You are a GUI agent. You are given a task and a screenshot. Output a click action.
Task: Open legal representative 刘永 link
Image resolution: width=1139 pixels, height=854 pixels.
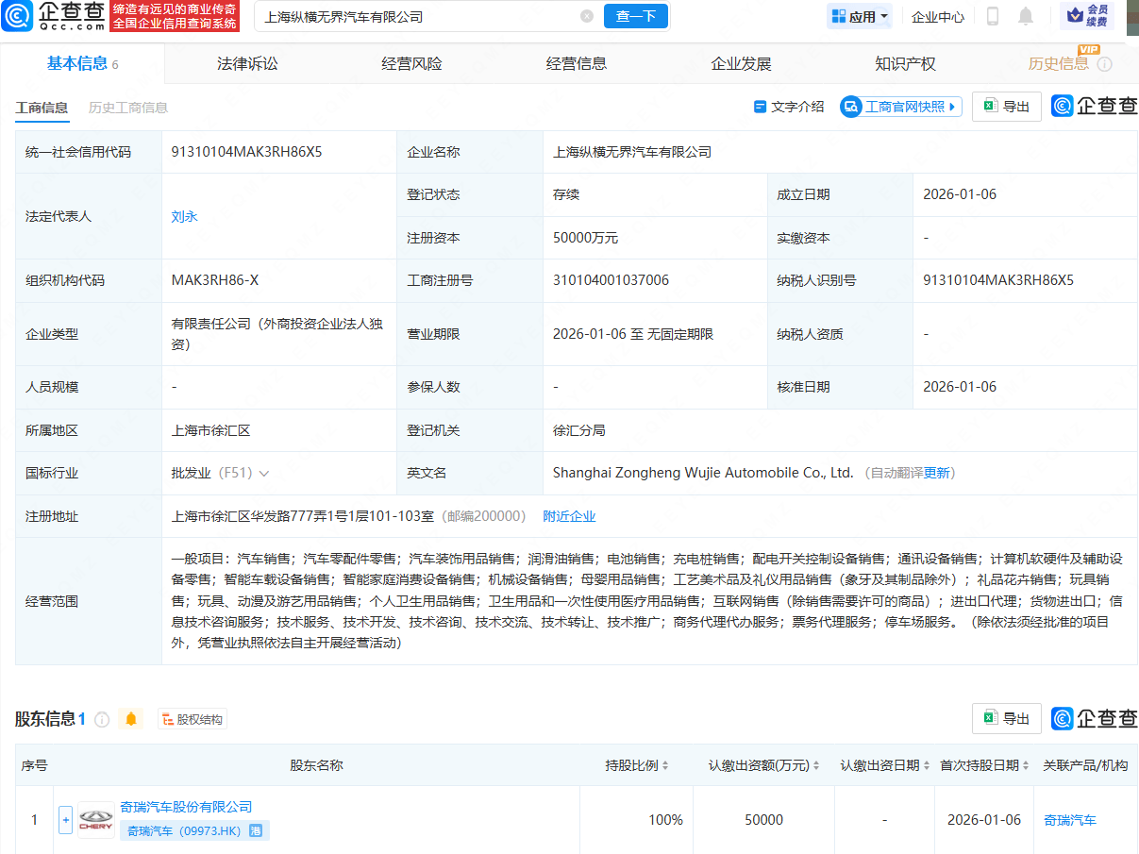pos(184,216)
